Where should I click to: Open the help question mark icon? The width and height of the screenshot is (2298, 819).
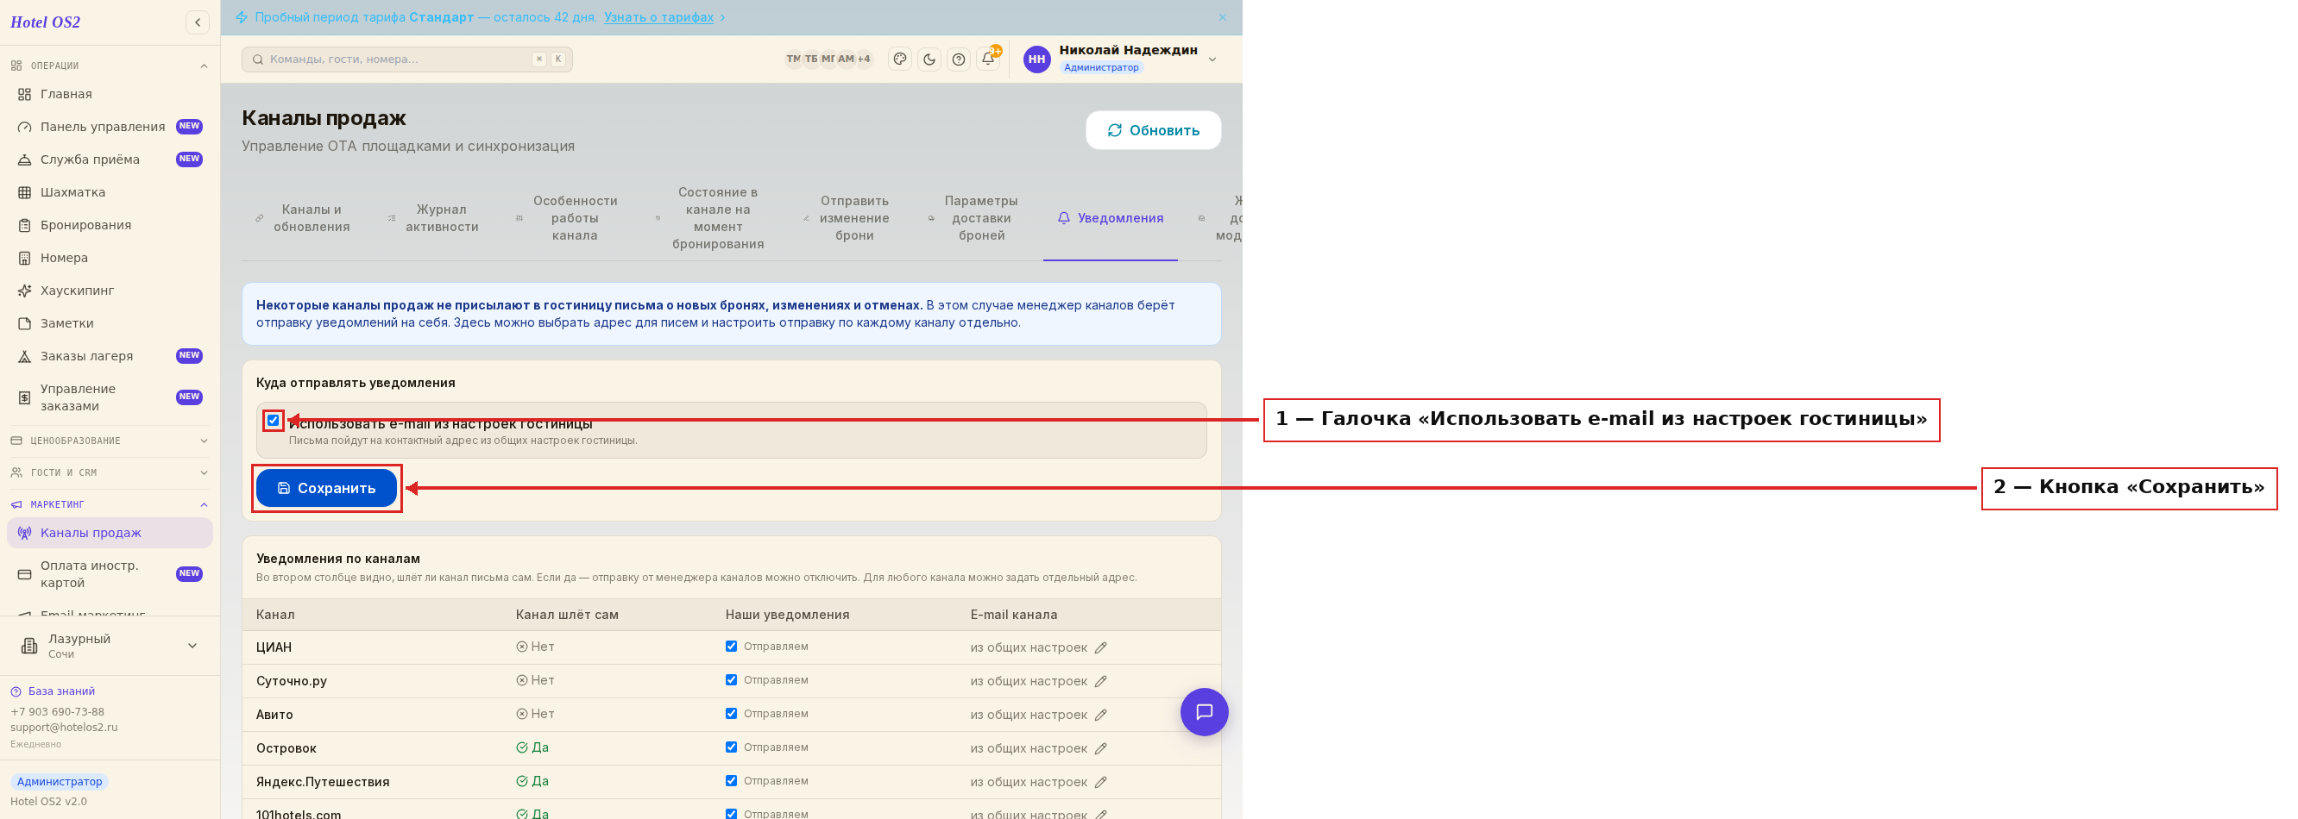click(958, 59)
